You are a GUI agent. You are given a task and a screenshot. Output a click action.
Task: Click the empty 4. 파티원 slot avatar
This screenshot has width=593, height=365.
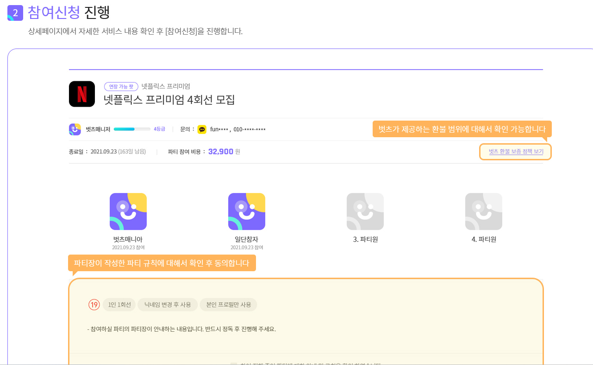pyautogui.click(x=484, y=212)
